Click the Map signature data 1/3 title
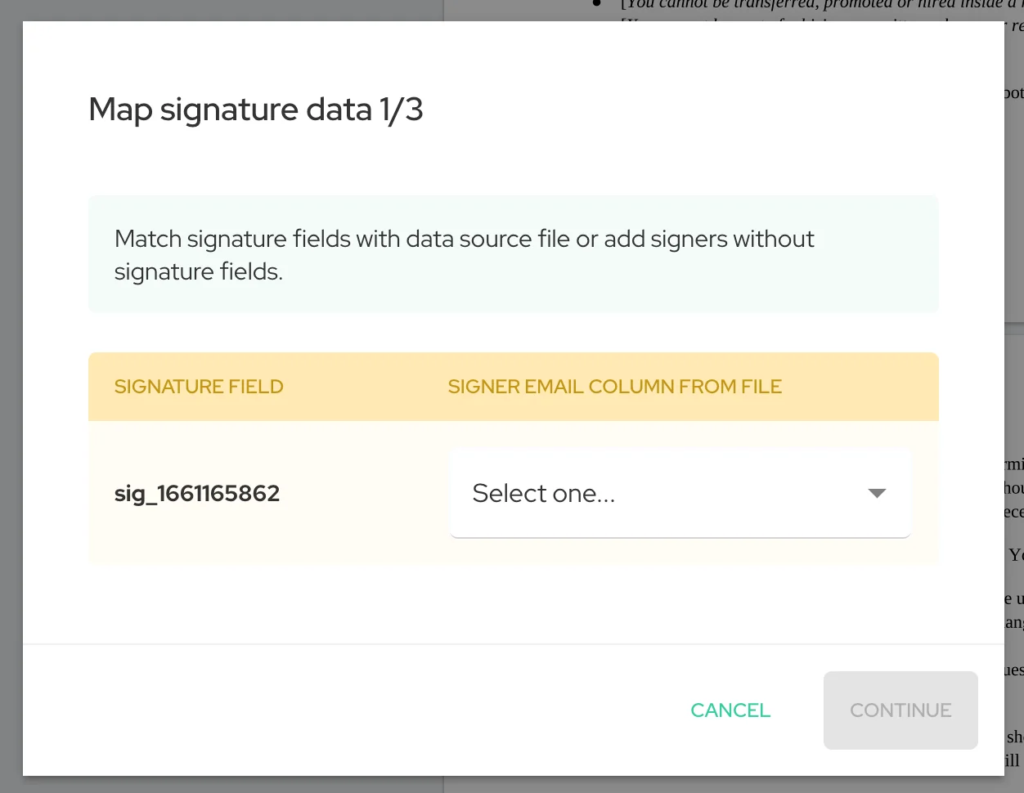 256,109
